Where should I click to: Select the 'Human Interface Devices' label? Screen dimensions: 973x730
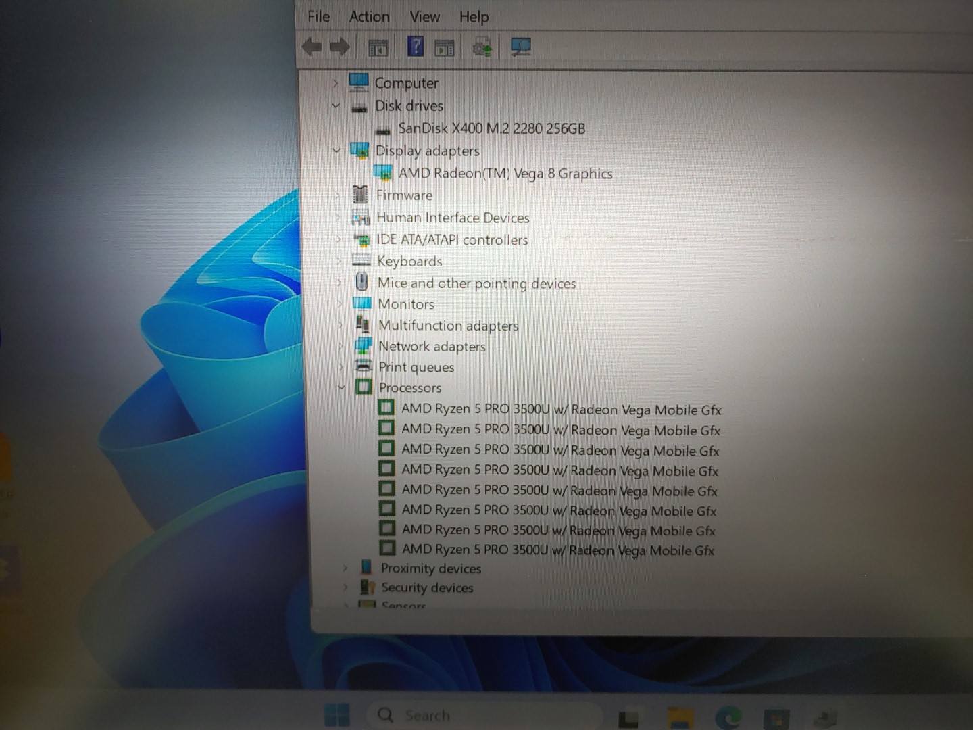pos(453,218)
